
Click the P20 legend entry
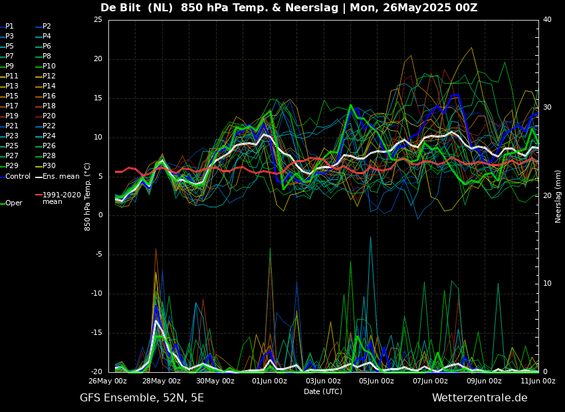[45, 116]
